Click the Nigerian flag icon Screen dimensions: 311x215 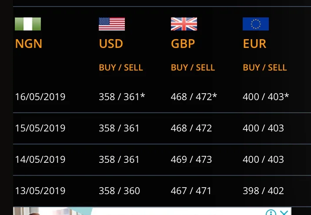pos(28,24)
